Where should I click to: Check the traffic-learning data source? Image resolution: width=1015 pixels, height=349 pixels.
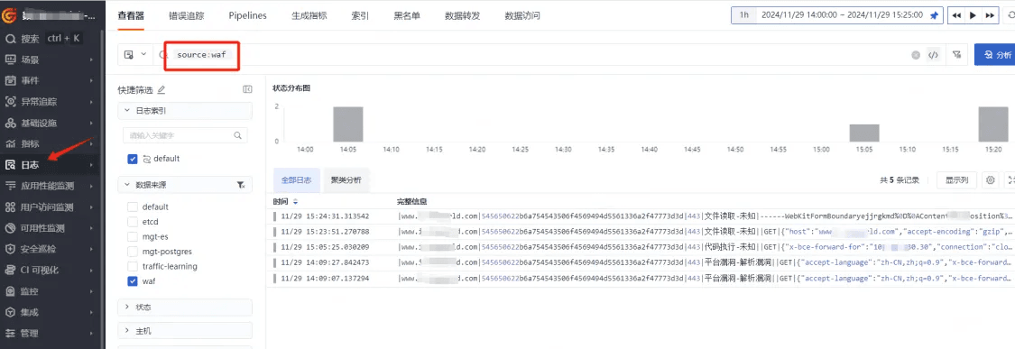pos(133,266)
